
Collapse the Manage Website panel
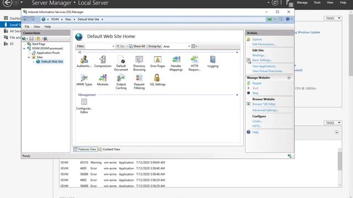coord(289,78)
